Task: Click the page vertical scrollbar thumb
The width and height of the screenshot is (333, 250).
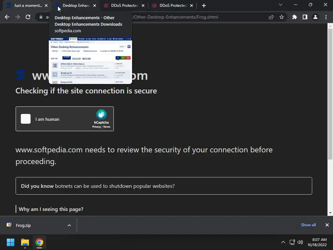Action: coord(330,93)
